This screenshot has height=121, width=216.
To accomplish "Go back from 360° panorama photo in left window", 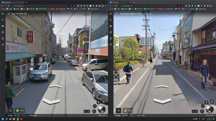I will pyautogui.click(x=9, y=14).
